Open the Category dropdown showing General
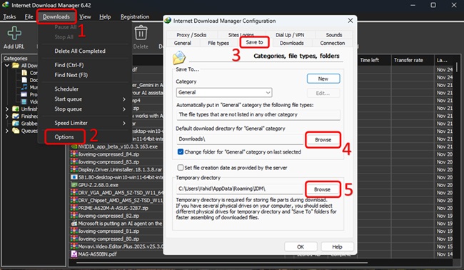Image resolution: width=464 pixels, height=270 pixels. pyautogui.click(x=224, y=92)
